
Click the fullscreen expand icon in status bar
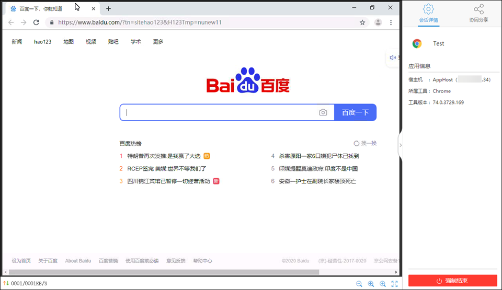395,284
